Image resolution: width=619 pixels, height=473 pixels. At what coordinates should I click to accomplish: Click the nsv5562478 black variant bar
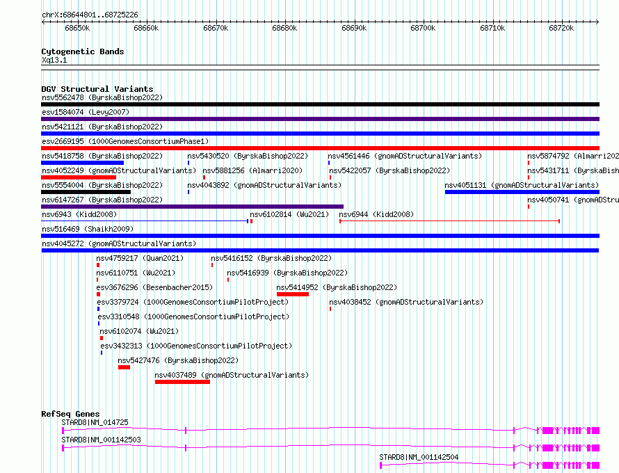click(320, 104)
